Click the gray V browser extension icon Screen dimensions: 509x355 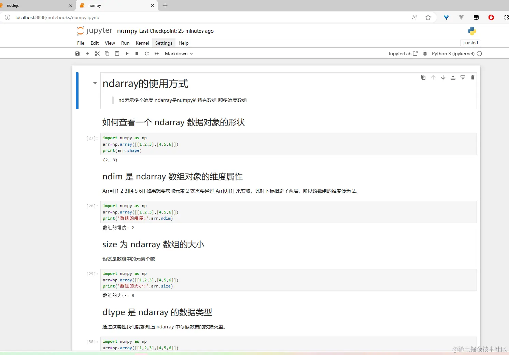[x=461, y=17]
